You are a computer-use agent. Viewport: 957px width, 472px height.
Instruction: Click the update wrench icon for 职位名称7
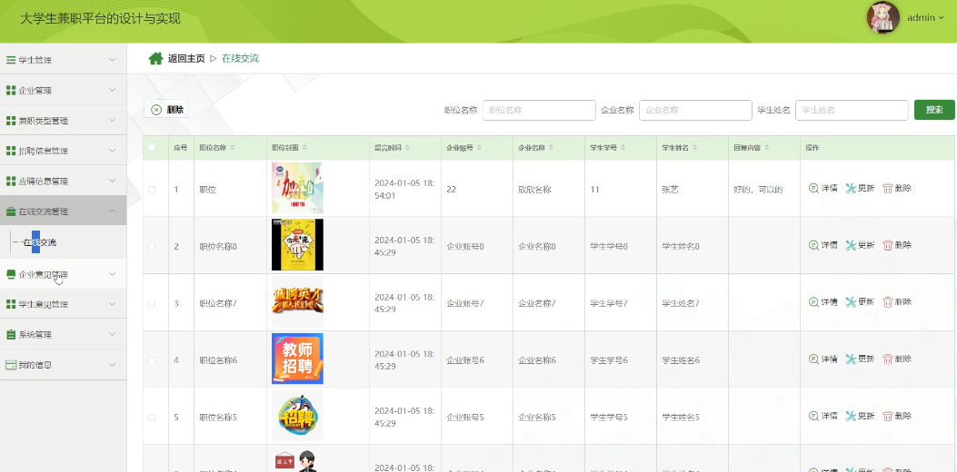[851, 302]
